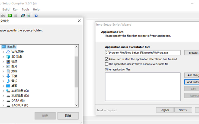Click the Other application files list box
The image size is (199, 124).
(143, 87)
